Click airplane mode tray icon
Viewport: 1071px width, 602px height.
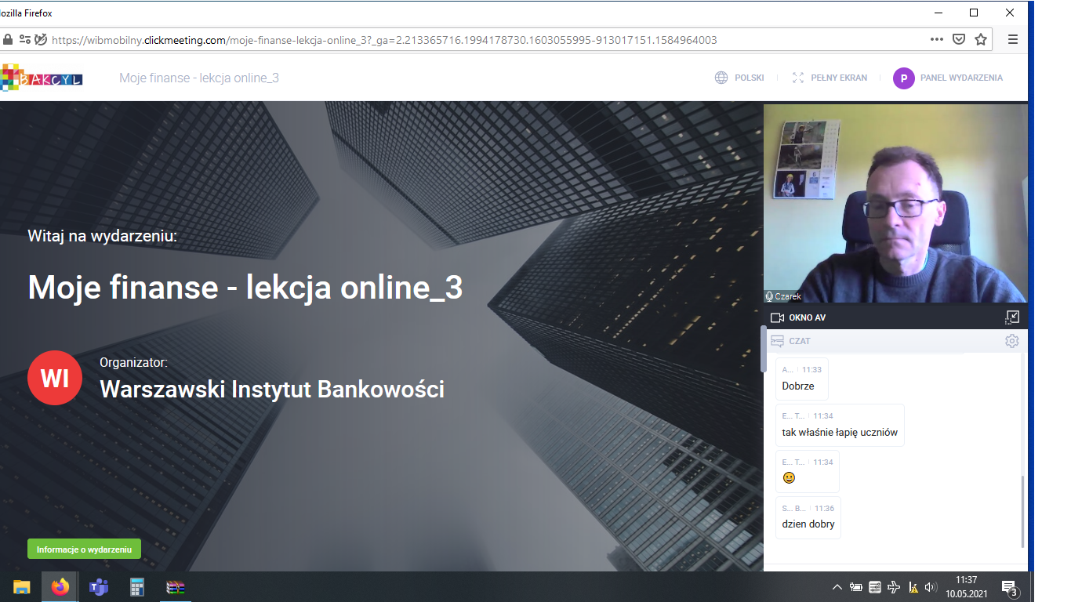pyautogui.click(x=895, y=586)
